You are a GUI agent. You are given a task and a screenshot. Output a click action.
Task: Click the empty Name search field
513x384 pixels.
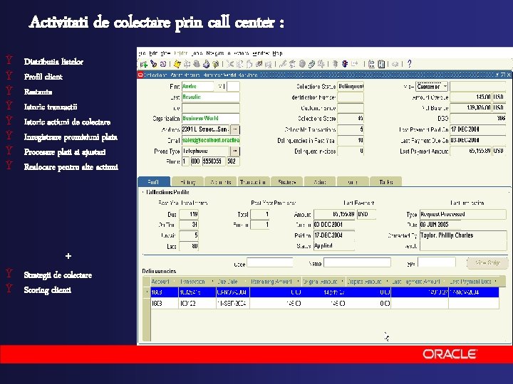coord(357,262)
